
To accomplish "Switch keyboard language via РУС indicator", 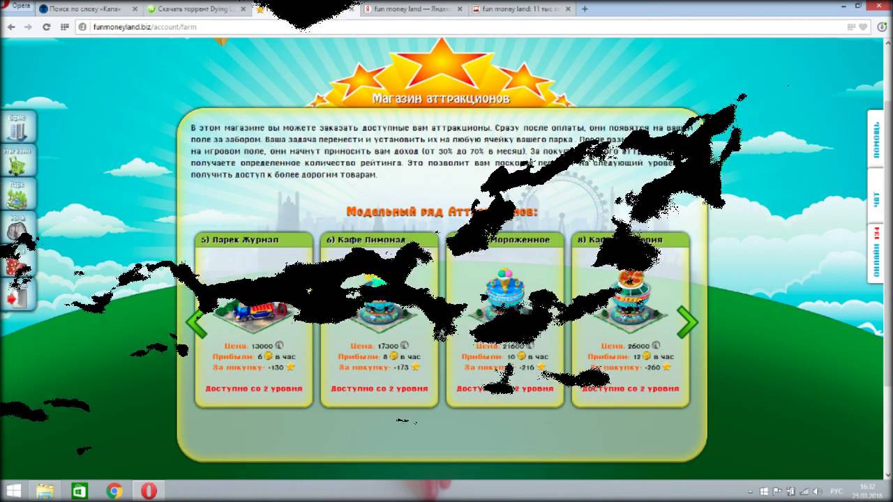I will 837,491.
